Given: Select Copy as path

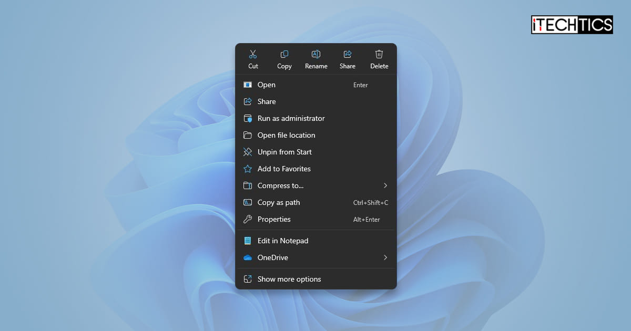Looking at the screenshot, I should click(x=278, y=202).
